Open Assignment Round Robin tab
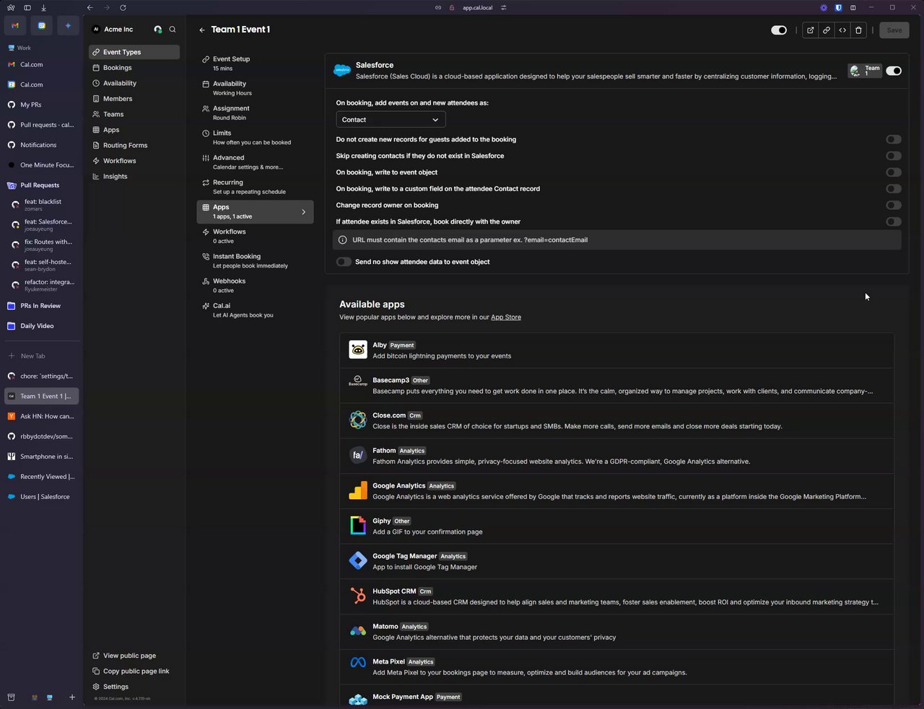 255,113
